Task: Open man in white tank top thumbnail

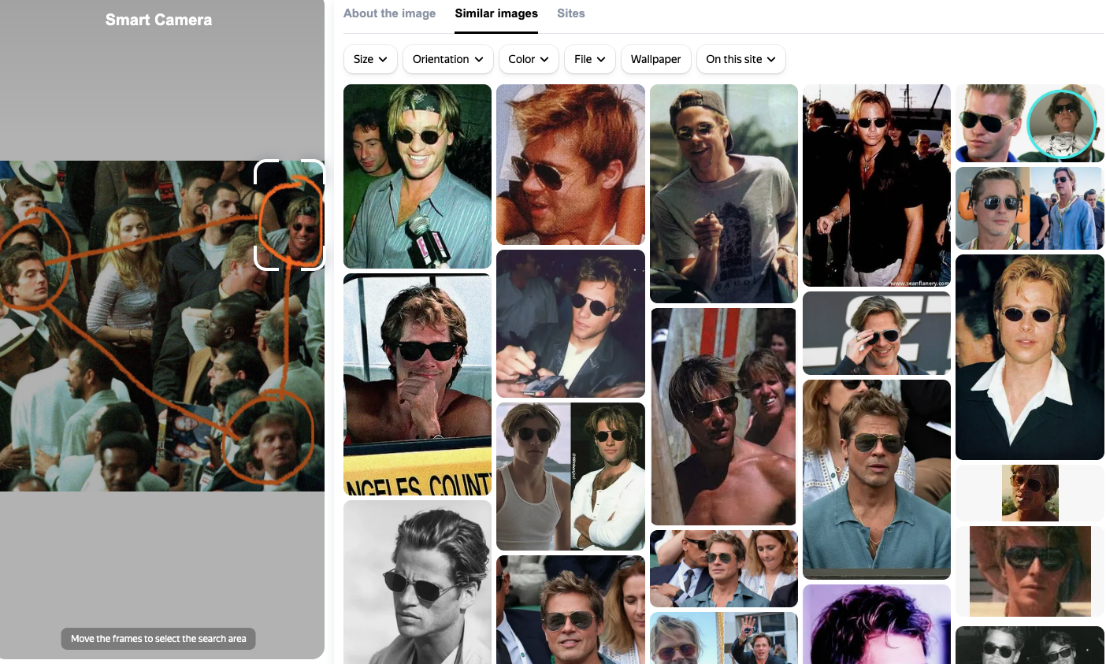Action: click(x=570, y=477)
